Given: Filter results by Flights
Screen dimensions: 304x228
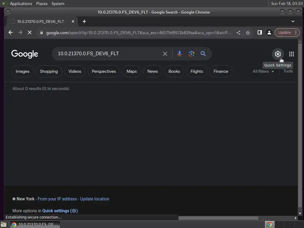Looking at the screenshot, I should tap(197, 71).
